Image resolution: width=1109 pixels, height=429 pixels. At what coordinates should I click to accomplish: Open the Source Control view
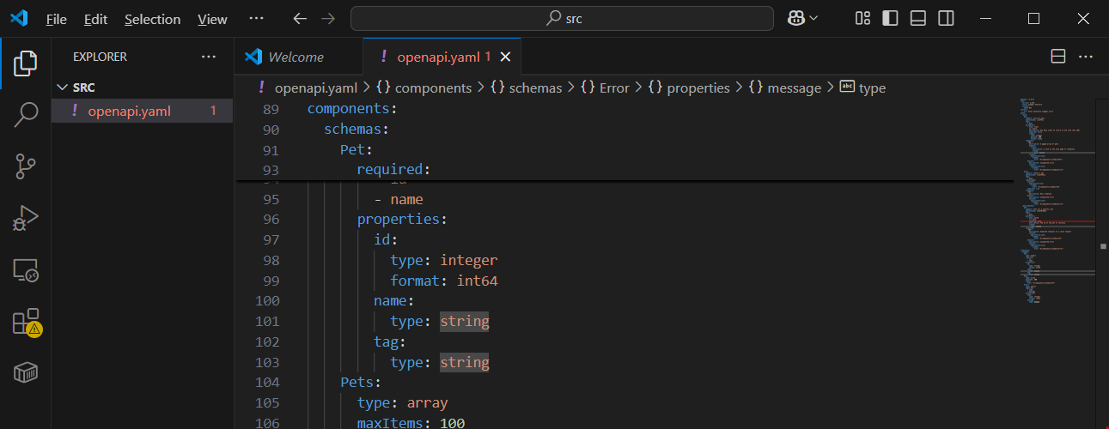(26, 167)
